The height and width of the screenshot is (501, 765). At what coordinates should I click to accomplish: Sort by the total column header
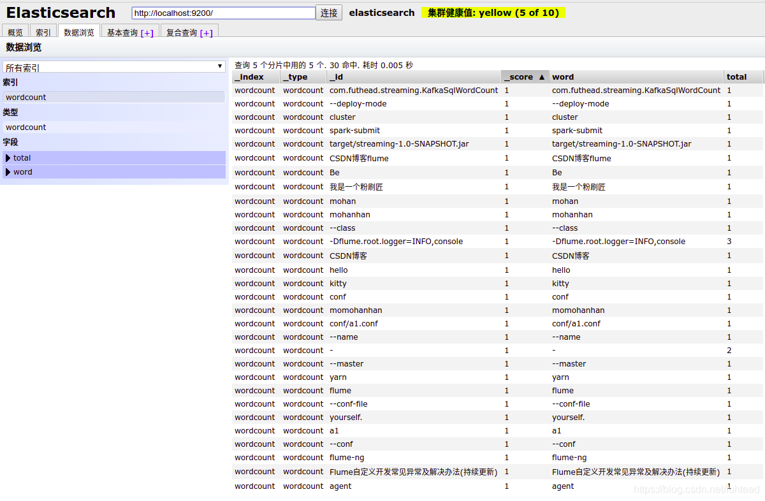pos(744,76)
